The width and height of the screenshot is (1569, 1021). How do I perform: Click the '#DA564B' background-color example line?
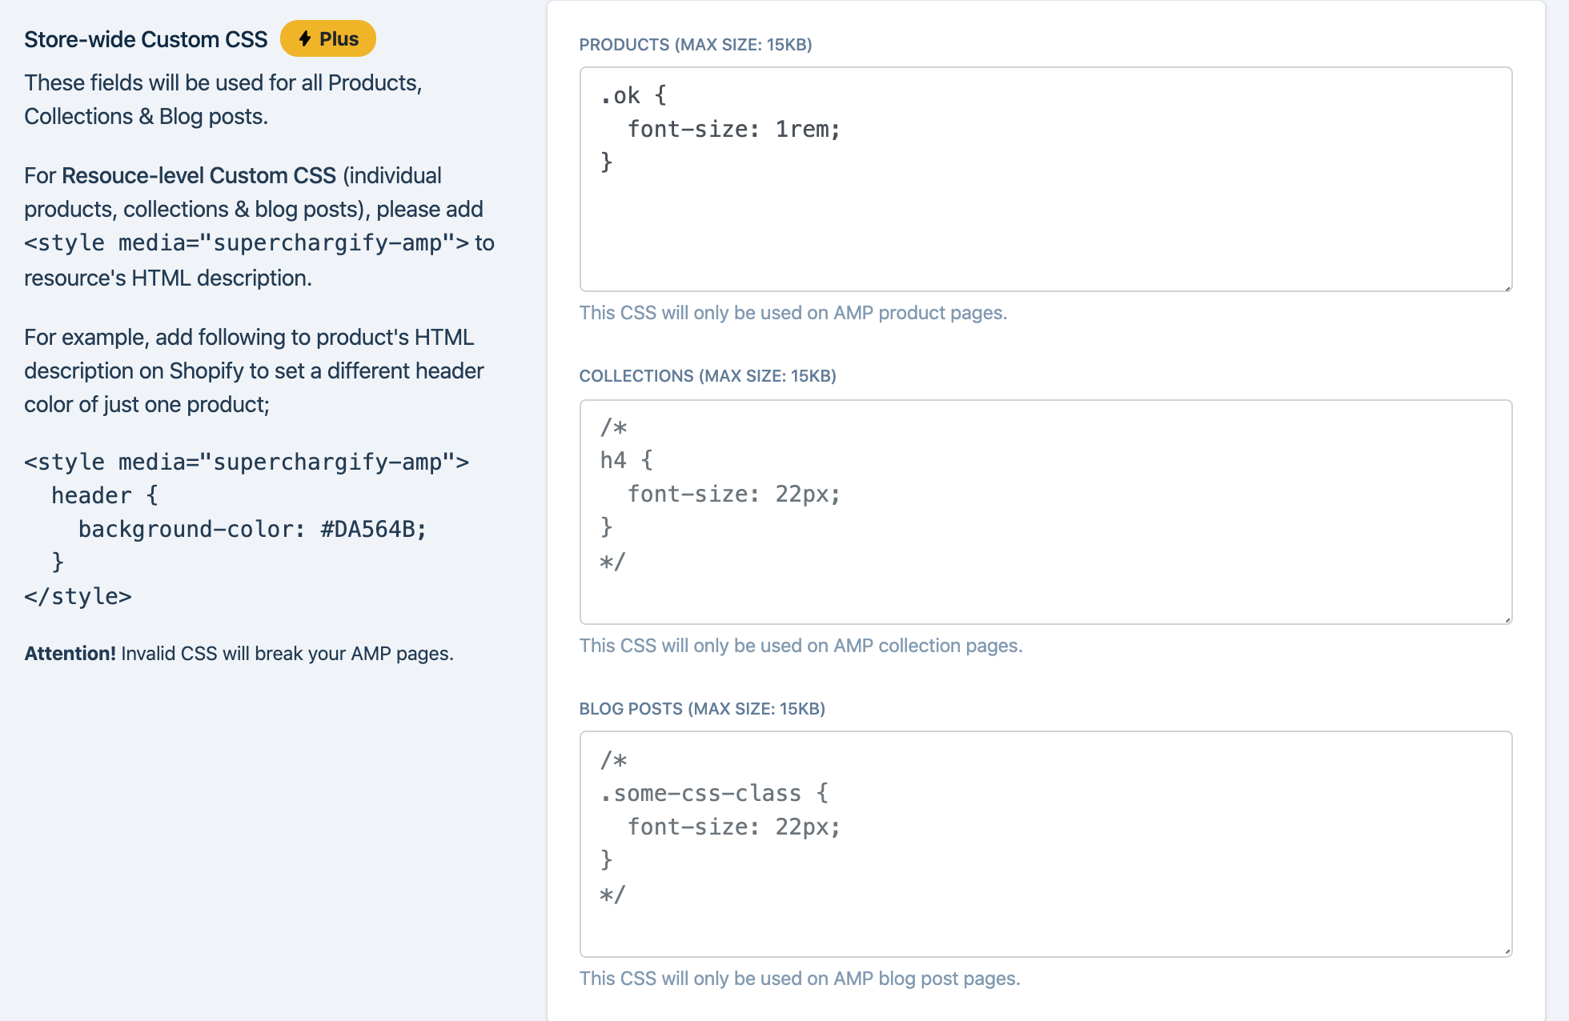252,530
